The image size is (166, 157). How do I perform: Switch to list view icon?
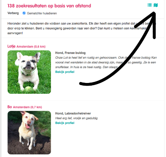[x=149, y=5]
